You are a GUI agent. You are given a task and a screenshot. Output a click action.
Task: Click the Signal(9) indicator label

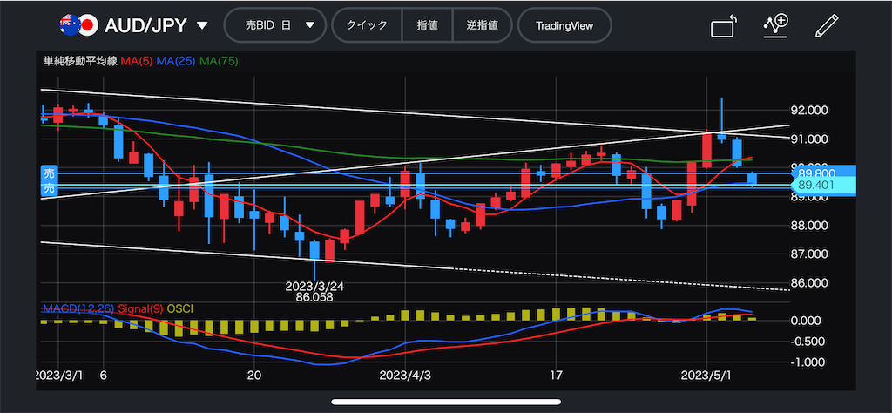tap(142, 309)
